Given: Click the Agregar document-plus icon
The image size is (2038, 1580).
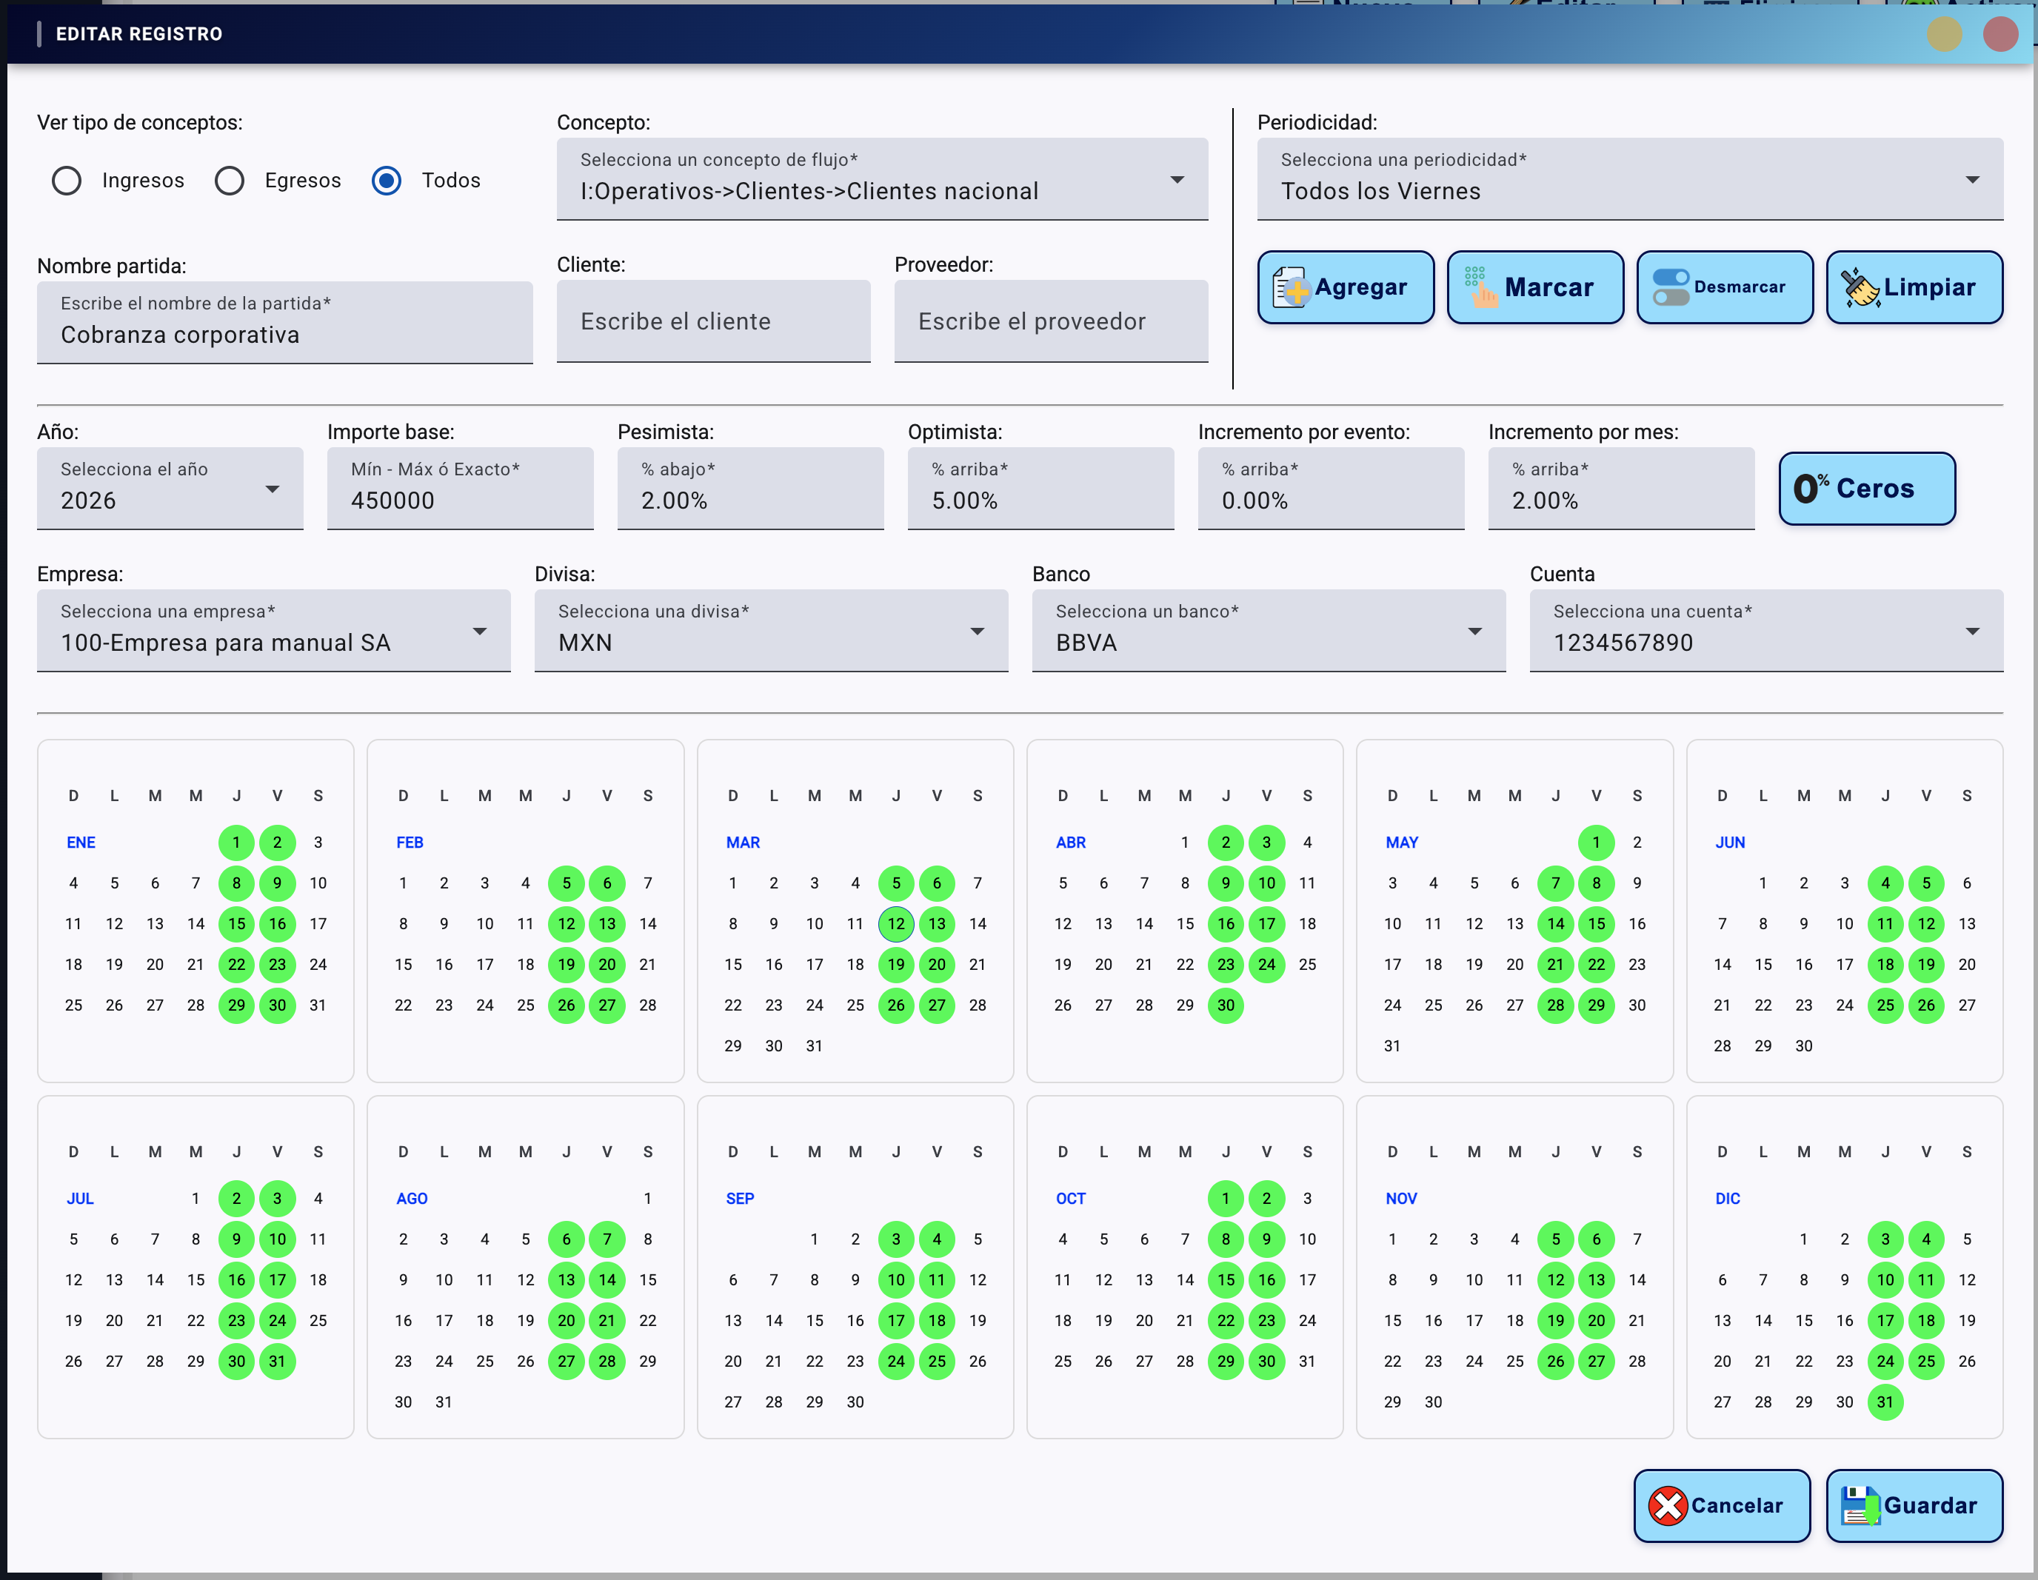Looking at the screenshot, I should (x=1291, y=287).
